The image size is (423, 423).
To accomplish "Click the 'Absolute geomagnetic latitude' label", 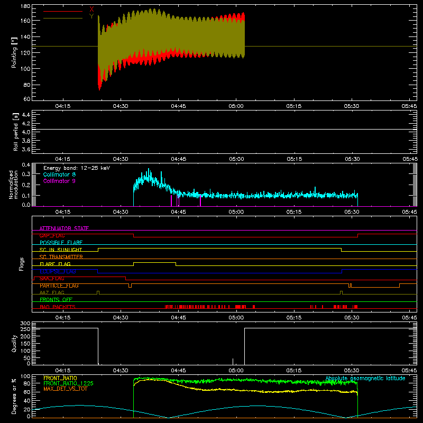I will pyautogui.click(x=365, y=378).
